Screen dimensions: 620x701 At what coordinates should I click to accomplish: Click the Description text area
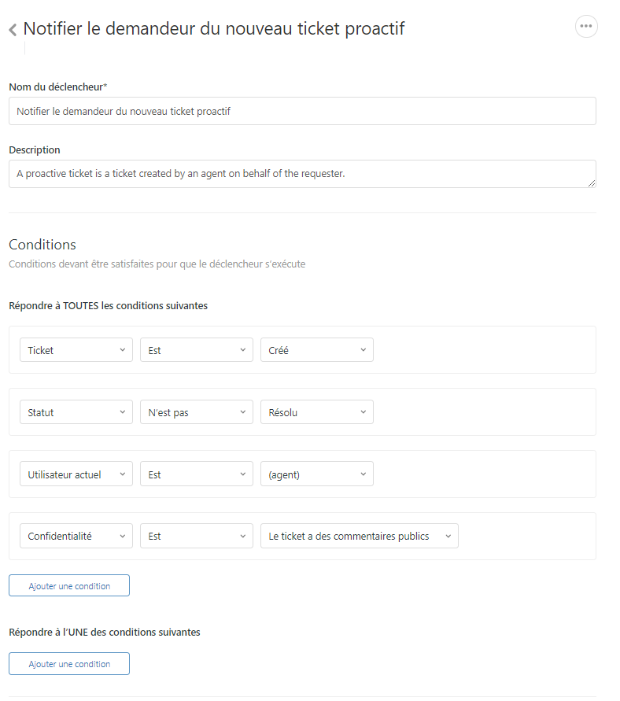[302, 174]
